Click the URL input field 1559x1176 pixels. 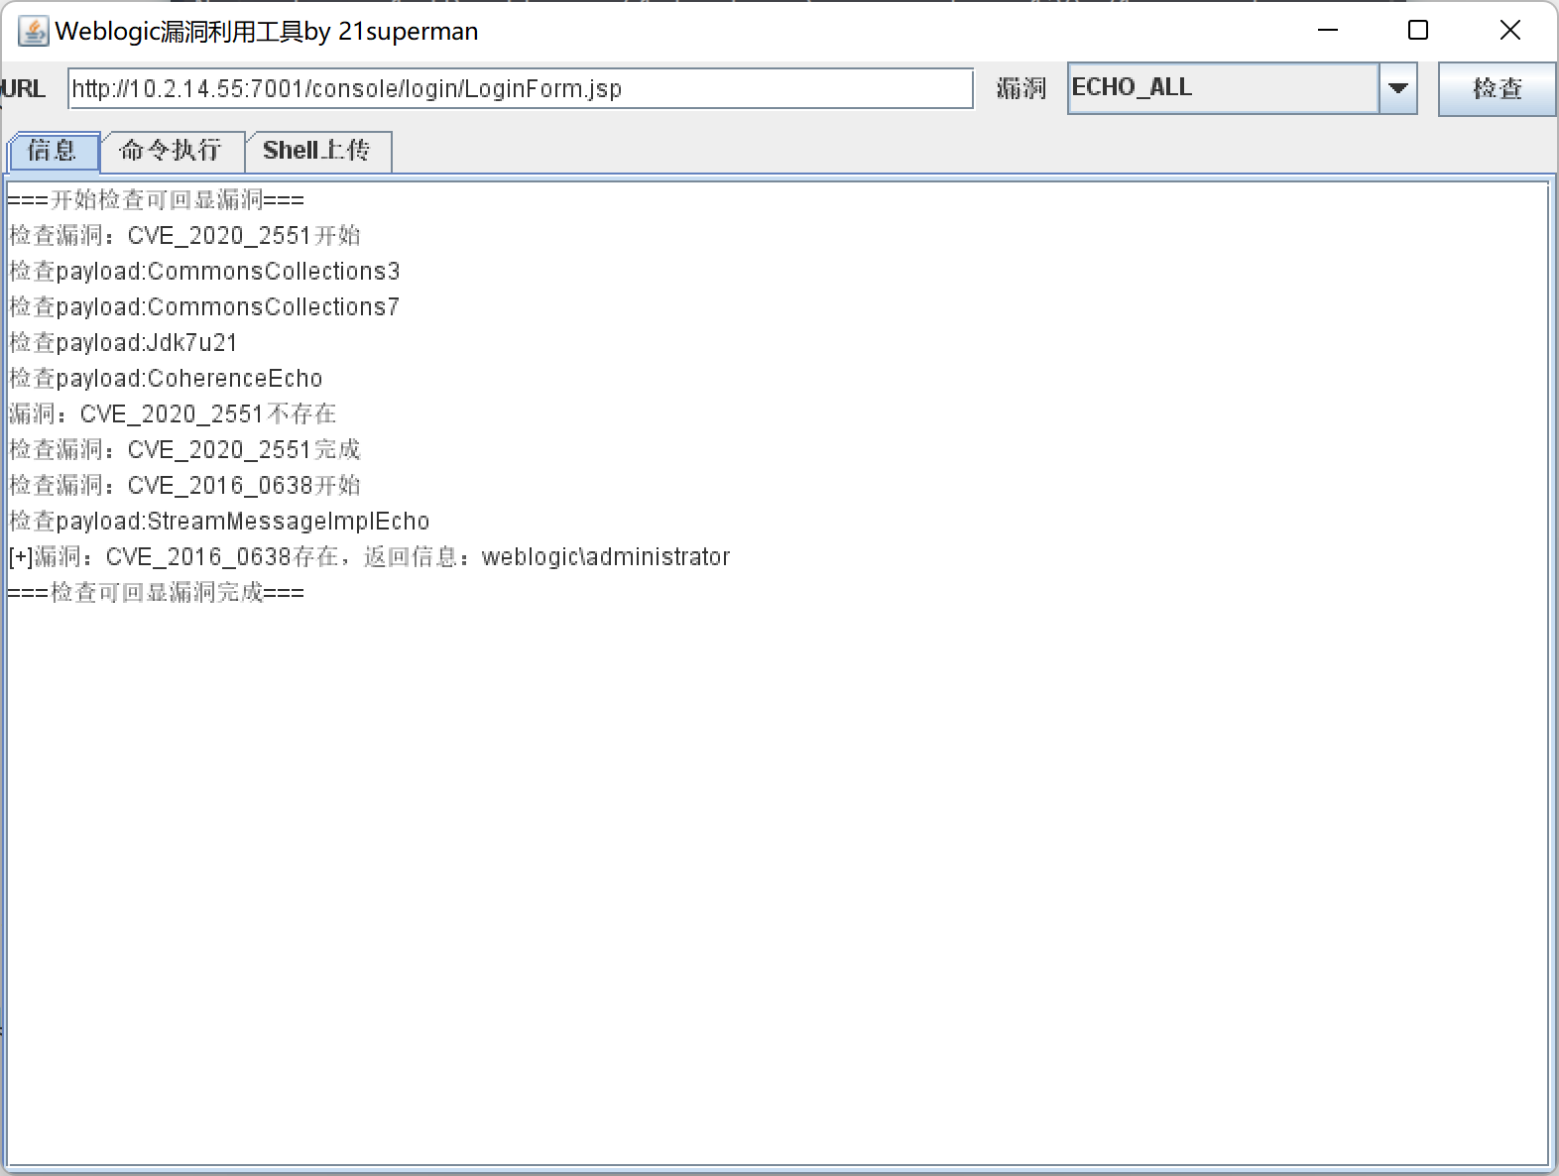(521, 88)
